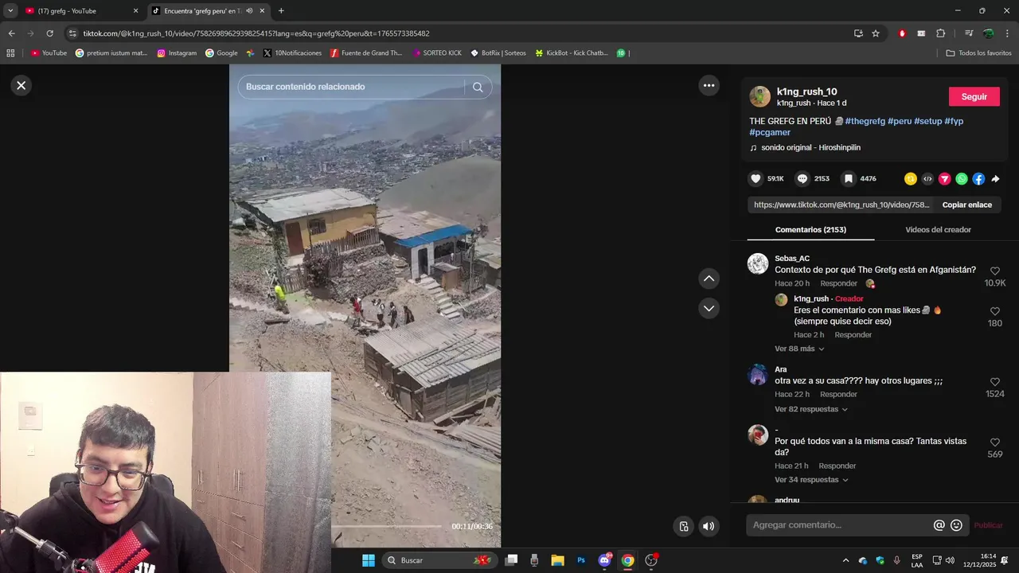Bookmark this page with star icon
This screenshot has width=1019, height=573.
click(x=876, y=33)
